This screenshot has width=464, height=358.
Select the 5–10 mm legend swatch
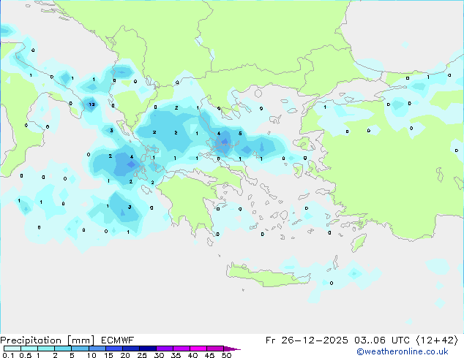point(80,349)
